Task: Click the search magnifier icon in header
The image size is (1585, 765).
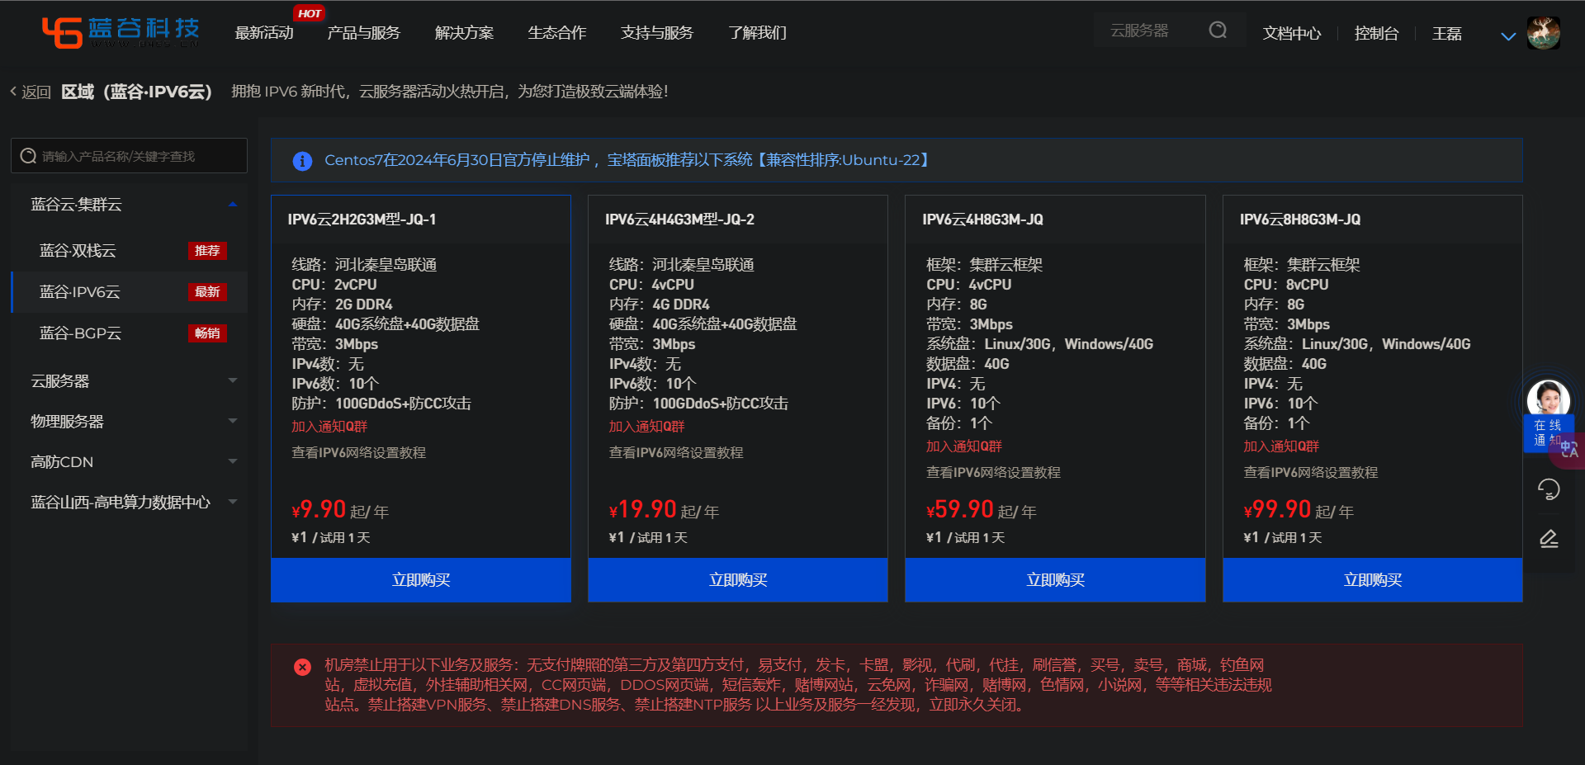Action: click(x=1218, y=31)
